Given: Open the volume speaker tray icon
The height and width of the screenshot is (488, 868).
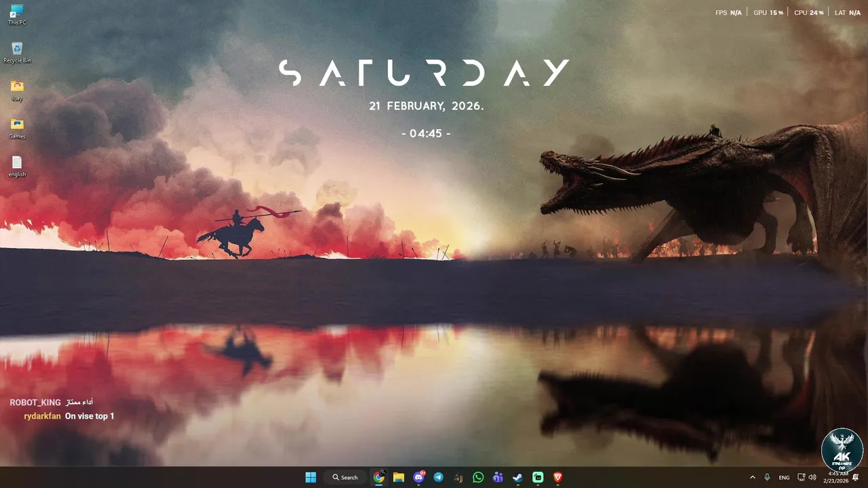Looking at the screenshot, I should tap(812, 477).
